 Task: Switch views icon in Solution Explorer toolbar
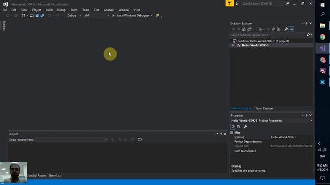point(250,29)
